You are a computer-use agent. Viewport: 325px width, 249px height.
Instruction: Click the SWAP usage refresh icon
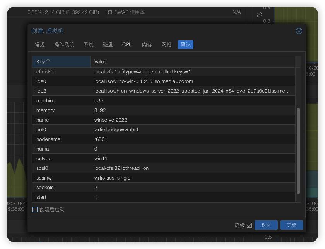(110, 12)
